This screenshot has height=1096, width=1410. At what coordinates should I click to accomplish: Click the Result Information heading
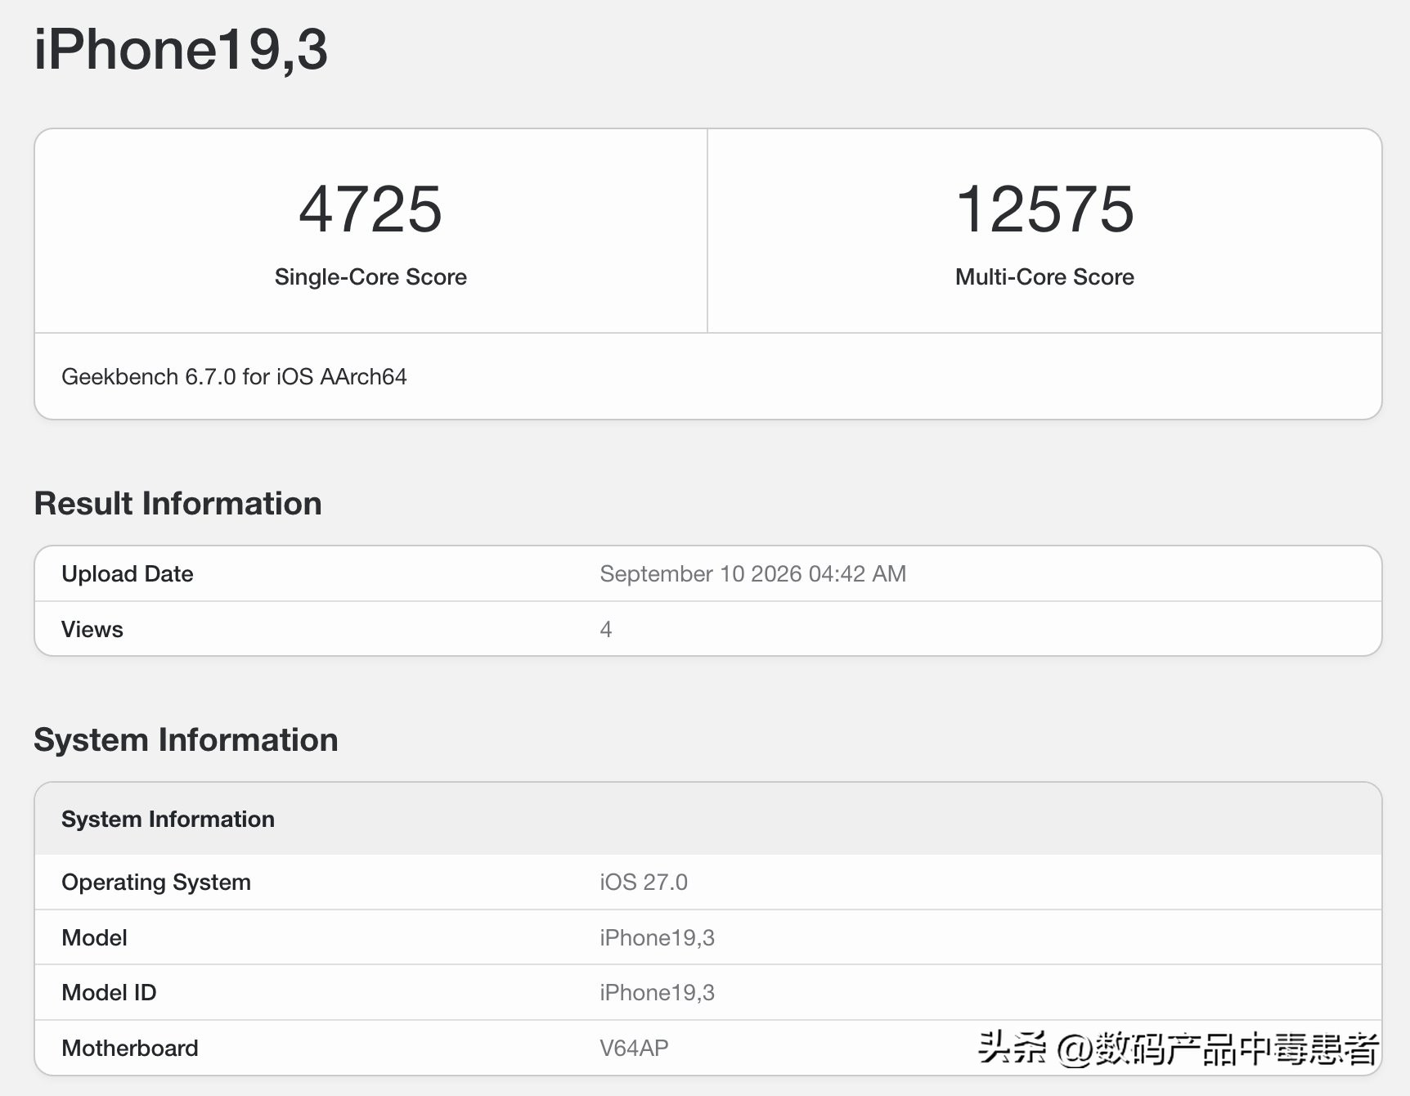(x=177, y=504)
